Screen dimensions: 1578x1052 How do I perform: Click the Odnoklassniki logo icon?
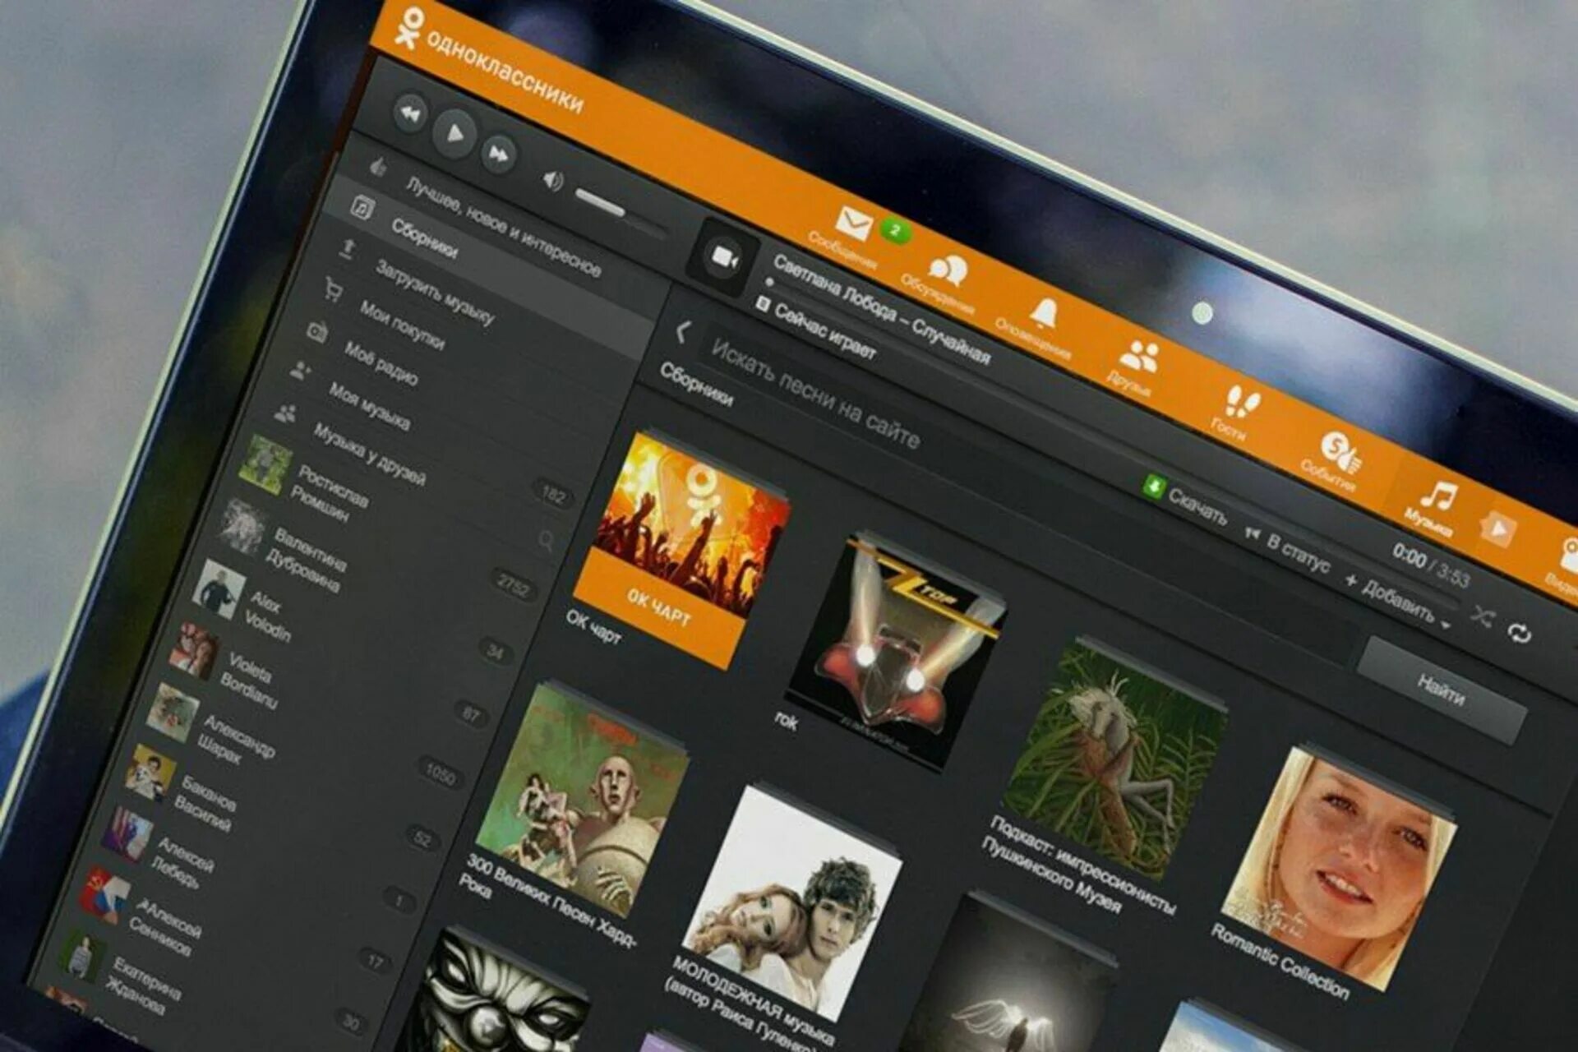[x=408, y=28]
